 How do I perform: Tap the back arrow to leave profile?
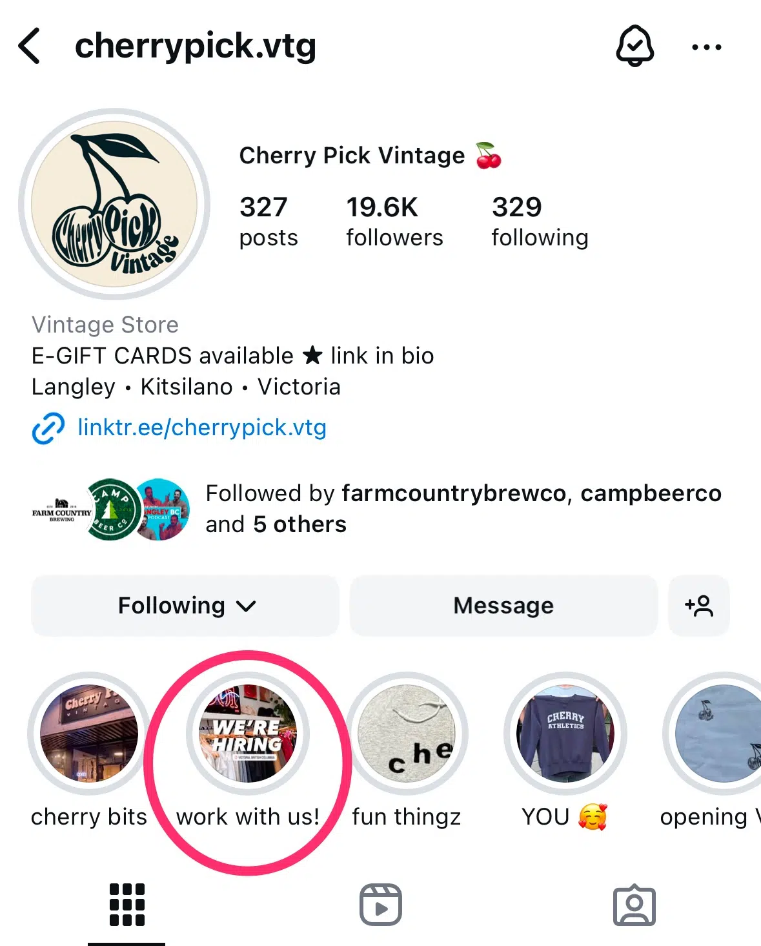coord(28,46)
